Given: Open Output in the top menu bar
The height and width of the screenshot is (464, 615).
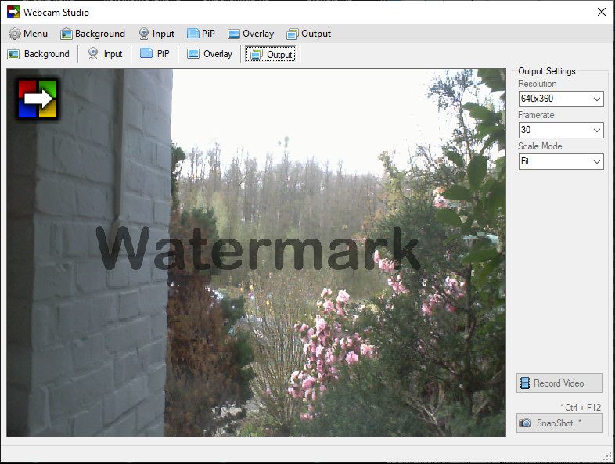Looking at the screenshot, I should [309, 34].
